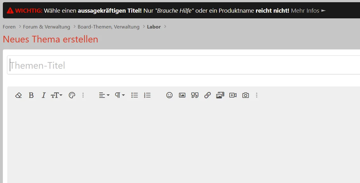360x183 pixels.
Task: Insert an unordered bullet list
Action: (x=134, y=95)
